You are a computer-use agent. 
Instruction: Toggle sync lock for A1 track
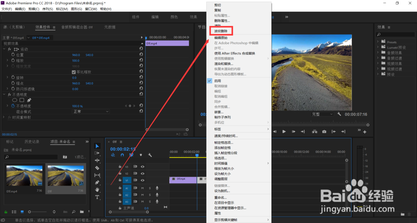click(135, 188)
